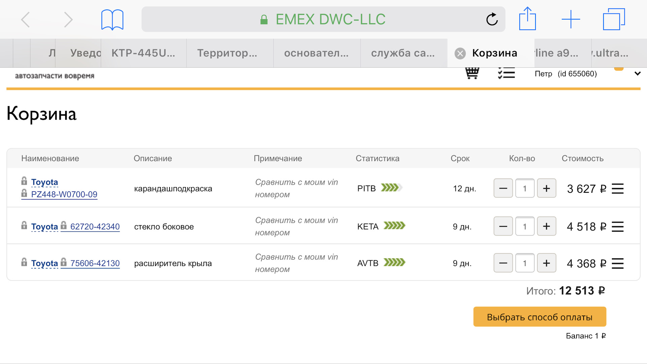Click lock icon beside 75606-42130

tap(64, 262)
